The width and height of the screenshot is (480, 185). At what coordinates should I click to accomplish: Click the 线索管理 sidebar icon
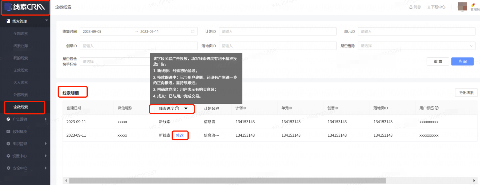pyautogui.click(x=8, y=21)
